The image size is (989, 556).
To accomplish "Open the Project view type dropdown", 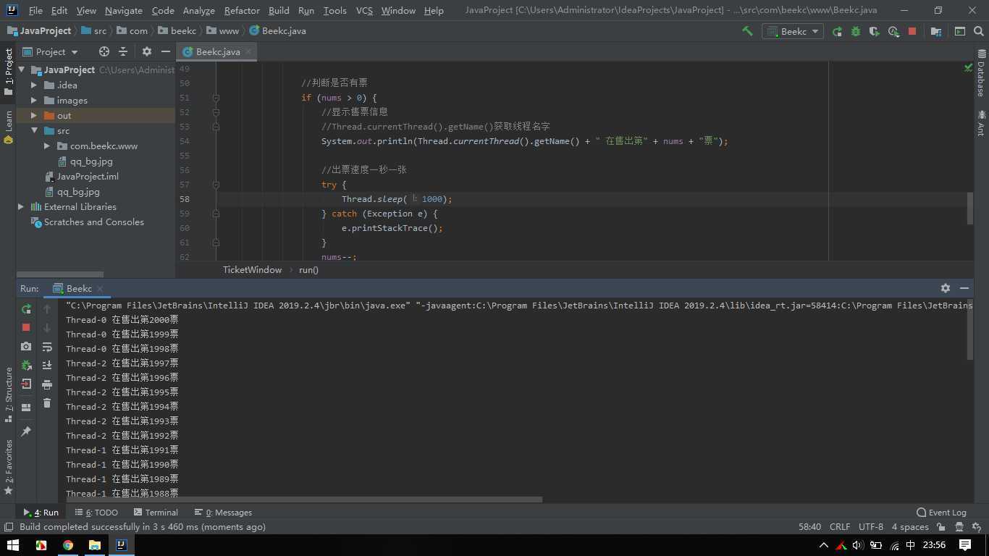I will click(x=51, y=51).
